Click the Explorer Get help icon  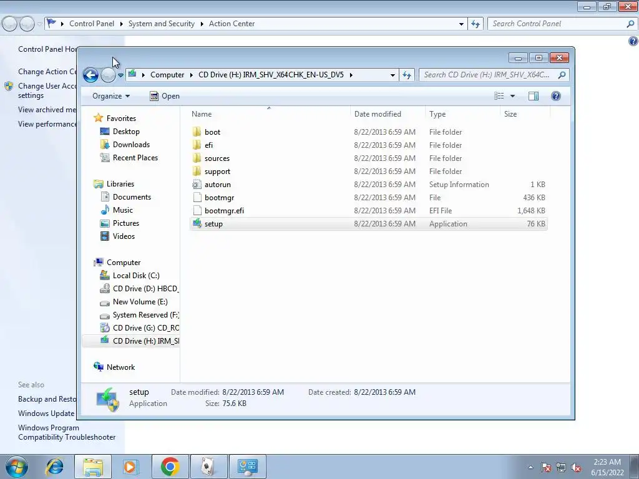coord(556,96)
